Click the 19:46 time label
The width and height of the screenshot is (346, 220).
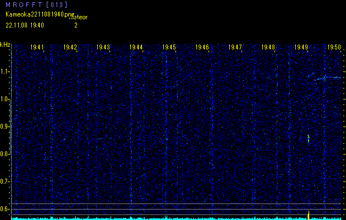(x=202, y=47)
